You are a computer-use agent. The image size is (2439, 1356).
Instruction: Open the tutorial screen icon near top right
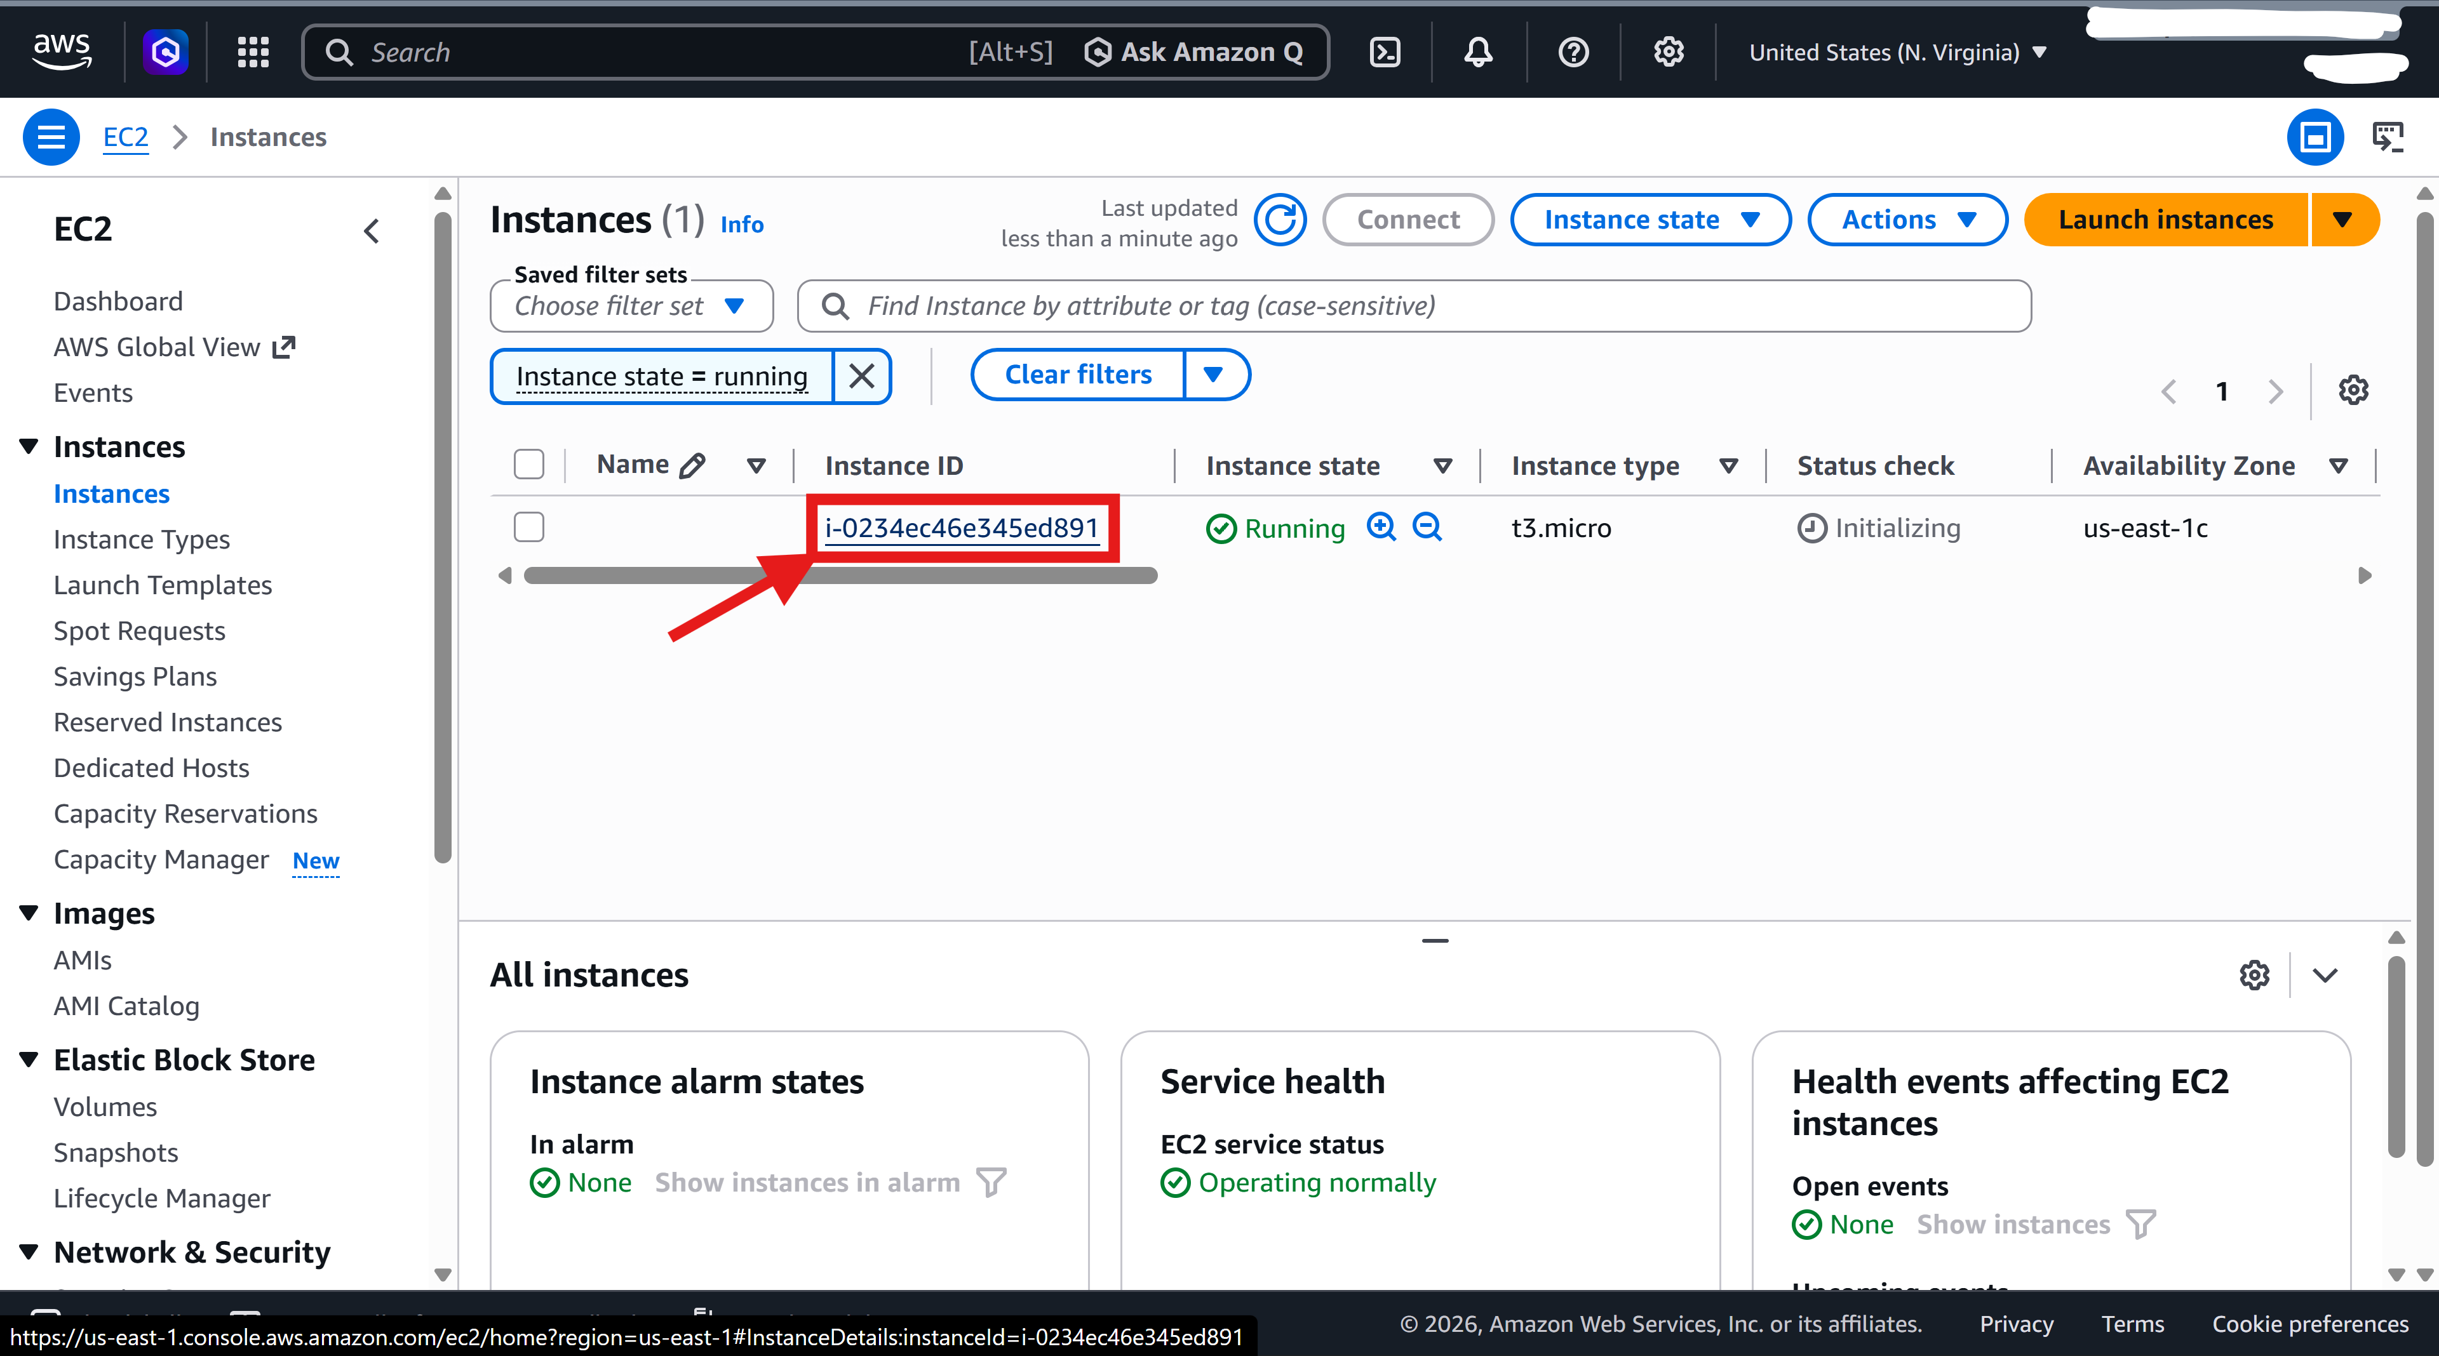(2388, 137)
